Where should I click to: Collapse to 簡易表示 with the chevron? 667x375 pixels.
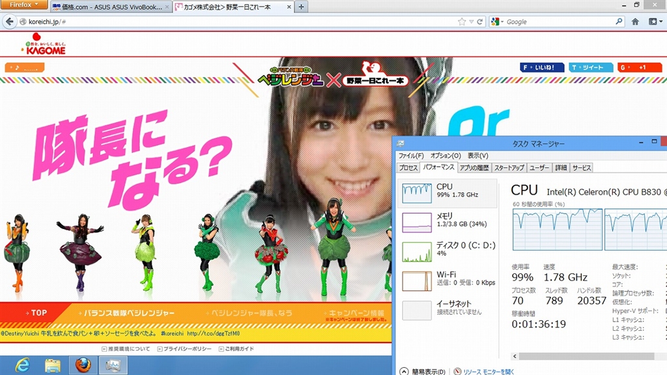point(404,372)
